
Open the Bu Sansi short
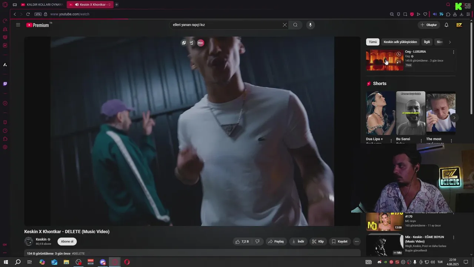[411, 113]
